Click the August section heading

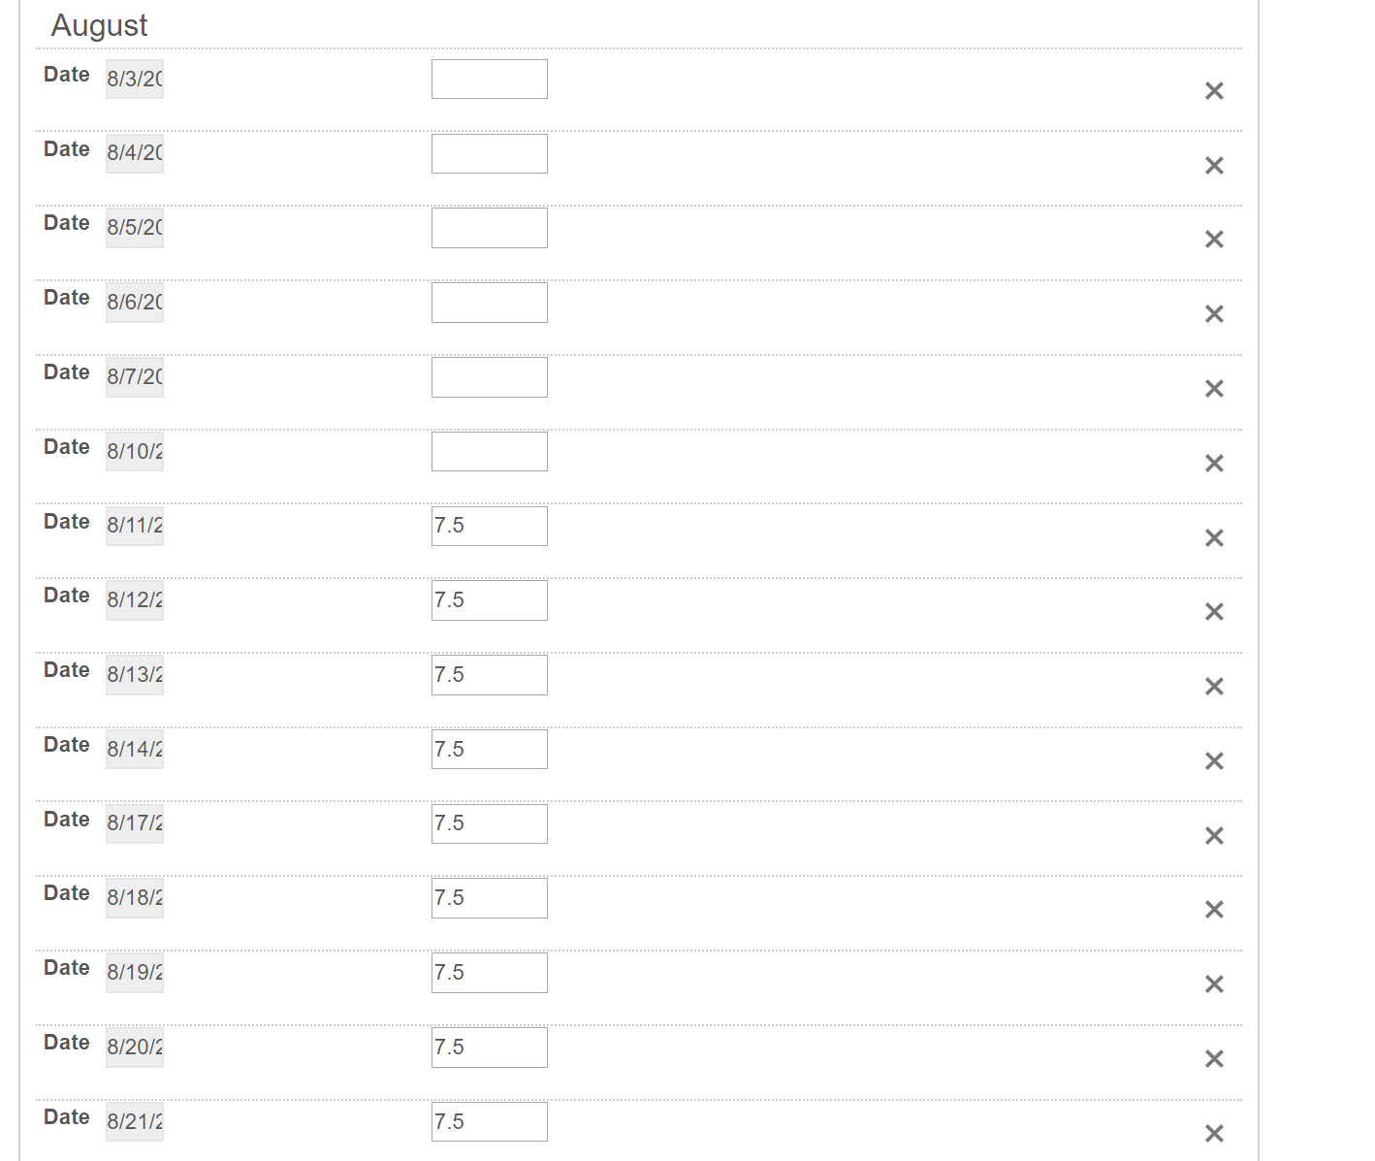[x=99, y=25]
